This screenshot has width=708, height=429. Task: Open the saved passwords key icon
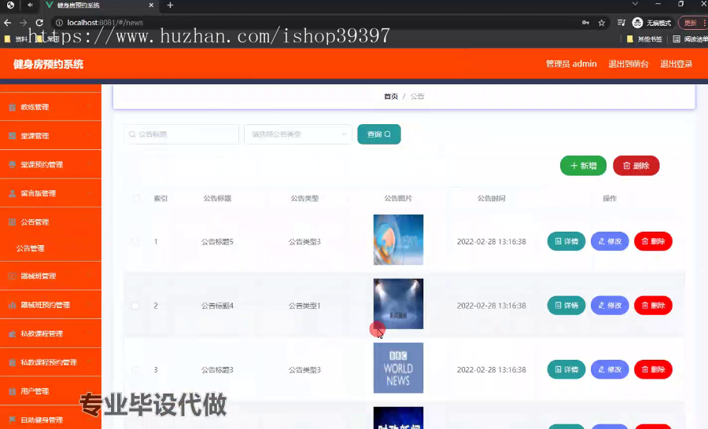click(585, 23)
